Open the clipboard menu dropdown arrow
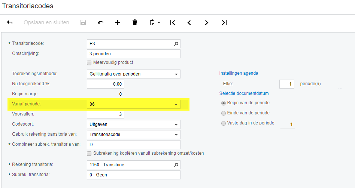The image size is (355, 188). click(x=159, y=22)
